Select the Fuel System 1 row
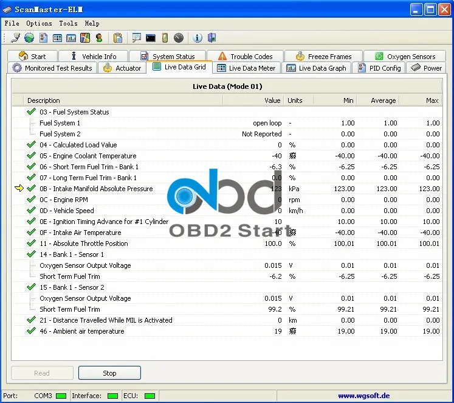The image size is (454, 403). tap(227, 122)
